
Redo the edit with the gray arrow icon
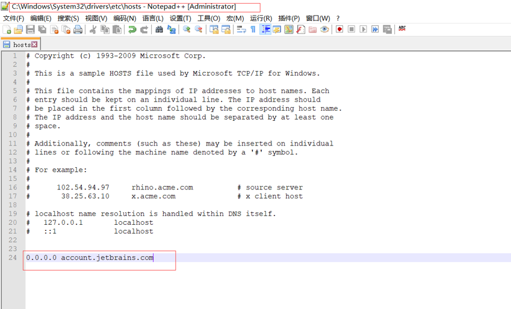pyautogui.click(x=144, y=29)
